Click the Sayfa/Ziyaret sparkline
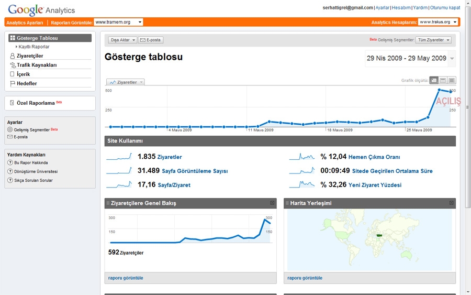471x295 pixels. [x=119, y=184]
